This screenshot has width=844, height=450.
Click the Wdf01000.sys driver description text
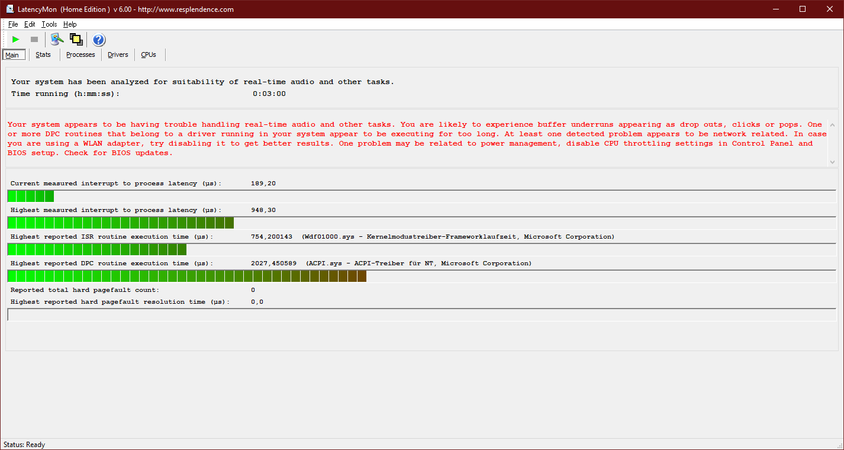point(458,237)
